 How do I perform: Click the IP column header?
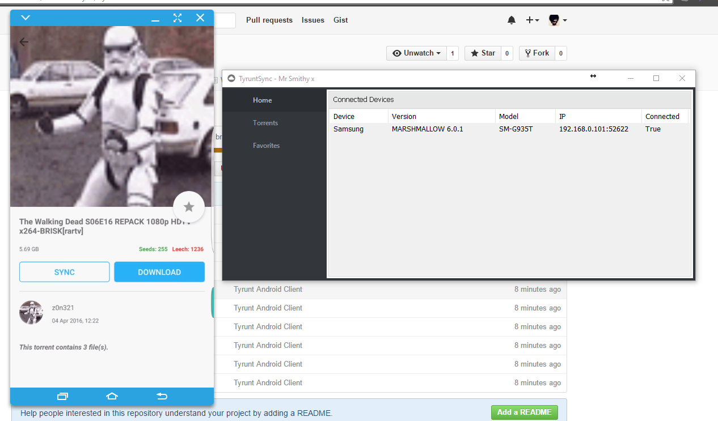pos(598,116)
